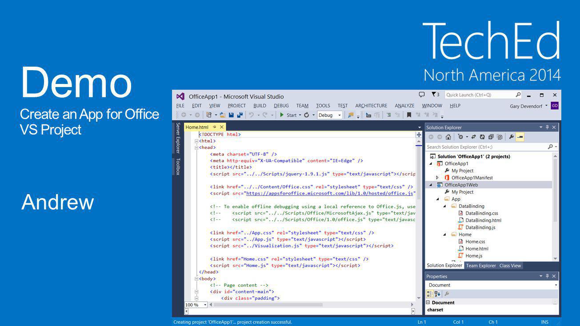580x326 pixels.
Task: Click the Save All toolbar icon
Action: (x=240, y=115)
